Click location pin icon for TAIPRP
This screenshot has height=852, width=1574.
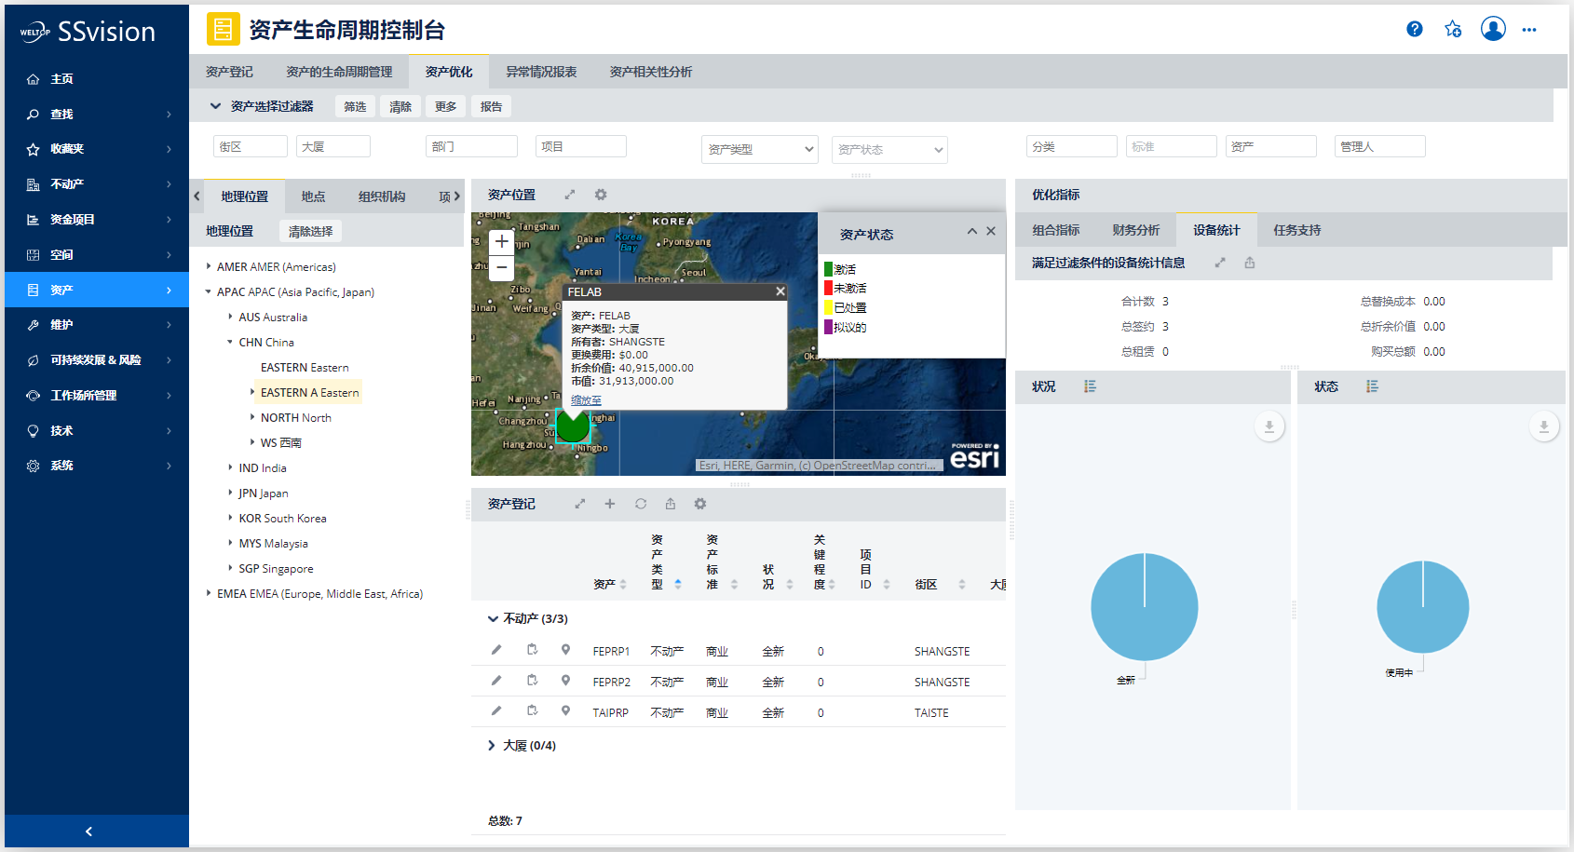pyautogui.click(x=565, y=711)
